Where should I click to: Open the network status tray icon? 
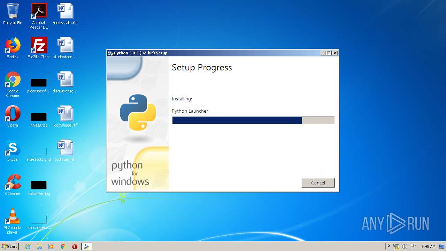[396, 246]
